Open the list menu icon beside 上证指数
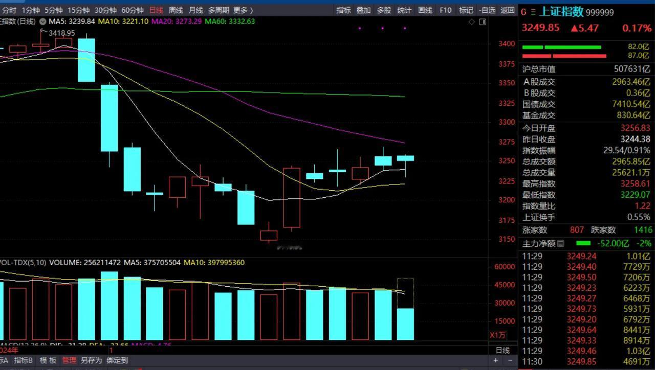This screenshot has height=370, width=655. click(x=533, y=12)
